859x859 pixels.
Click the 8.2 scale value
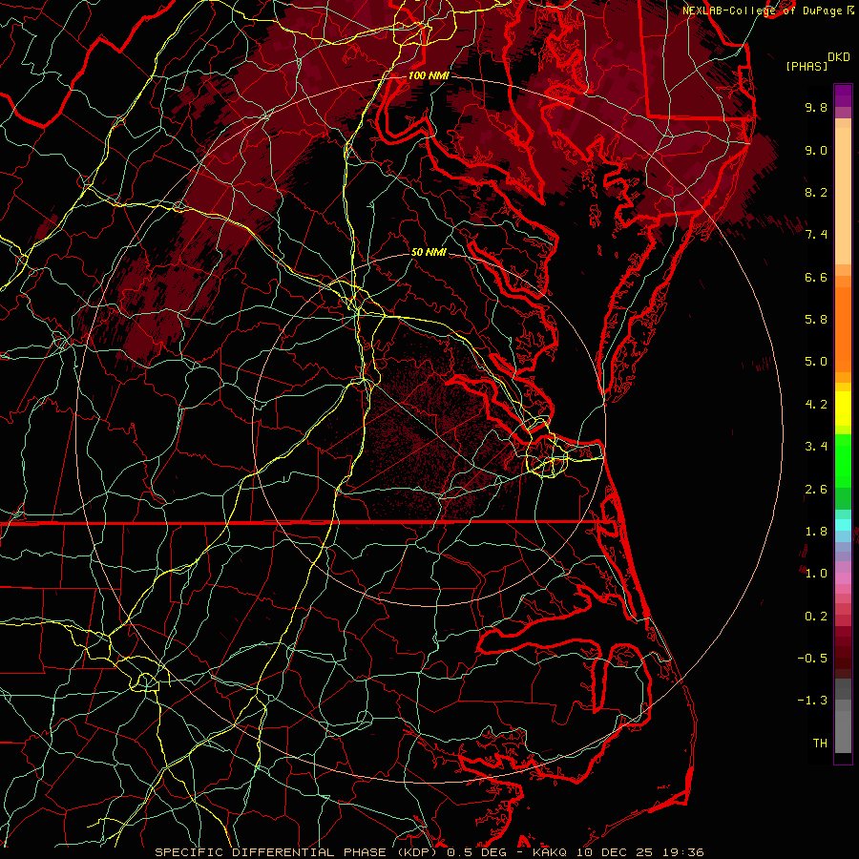click(816, 192)
